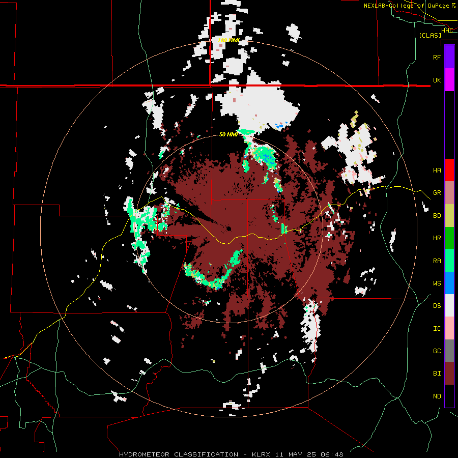458x458 pixels.
Task: Select the WS blue legend swatch
Action: pos(449,283)
